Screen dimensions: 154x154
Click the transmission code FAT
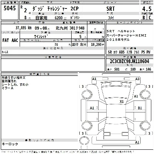click(x=6, y=40)
